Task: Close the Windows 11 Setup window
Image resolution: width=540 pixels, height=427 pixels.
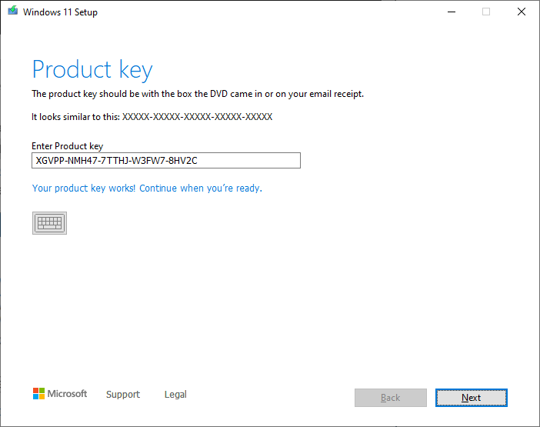Action: point(522,12)
